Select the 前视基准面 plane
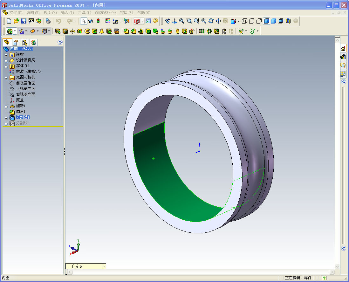Viewport: 349px width, 282px height. (x=26, y=83)
